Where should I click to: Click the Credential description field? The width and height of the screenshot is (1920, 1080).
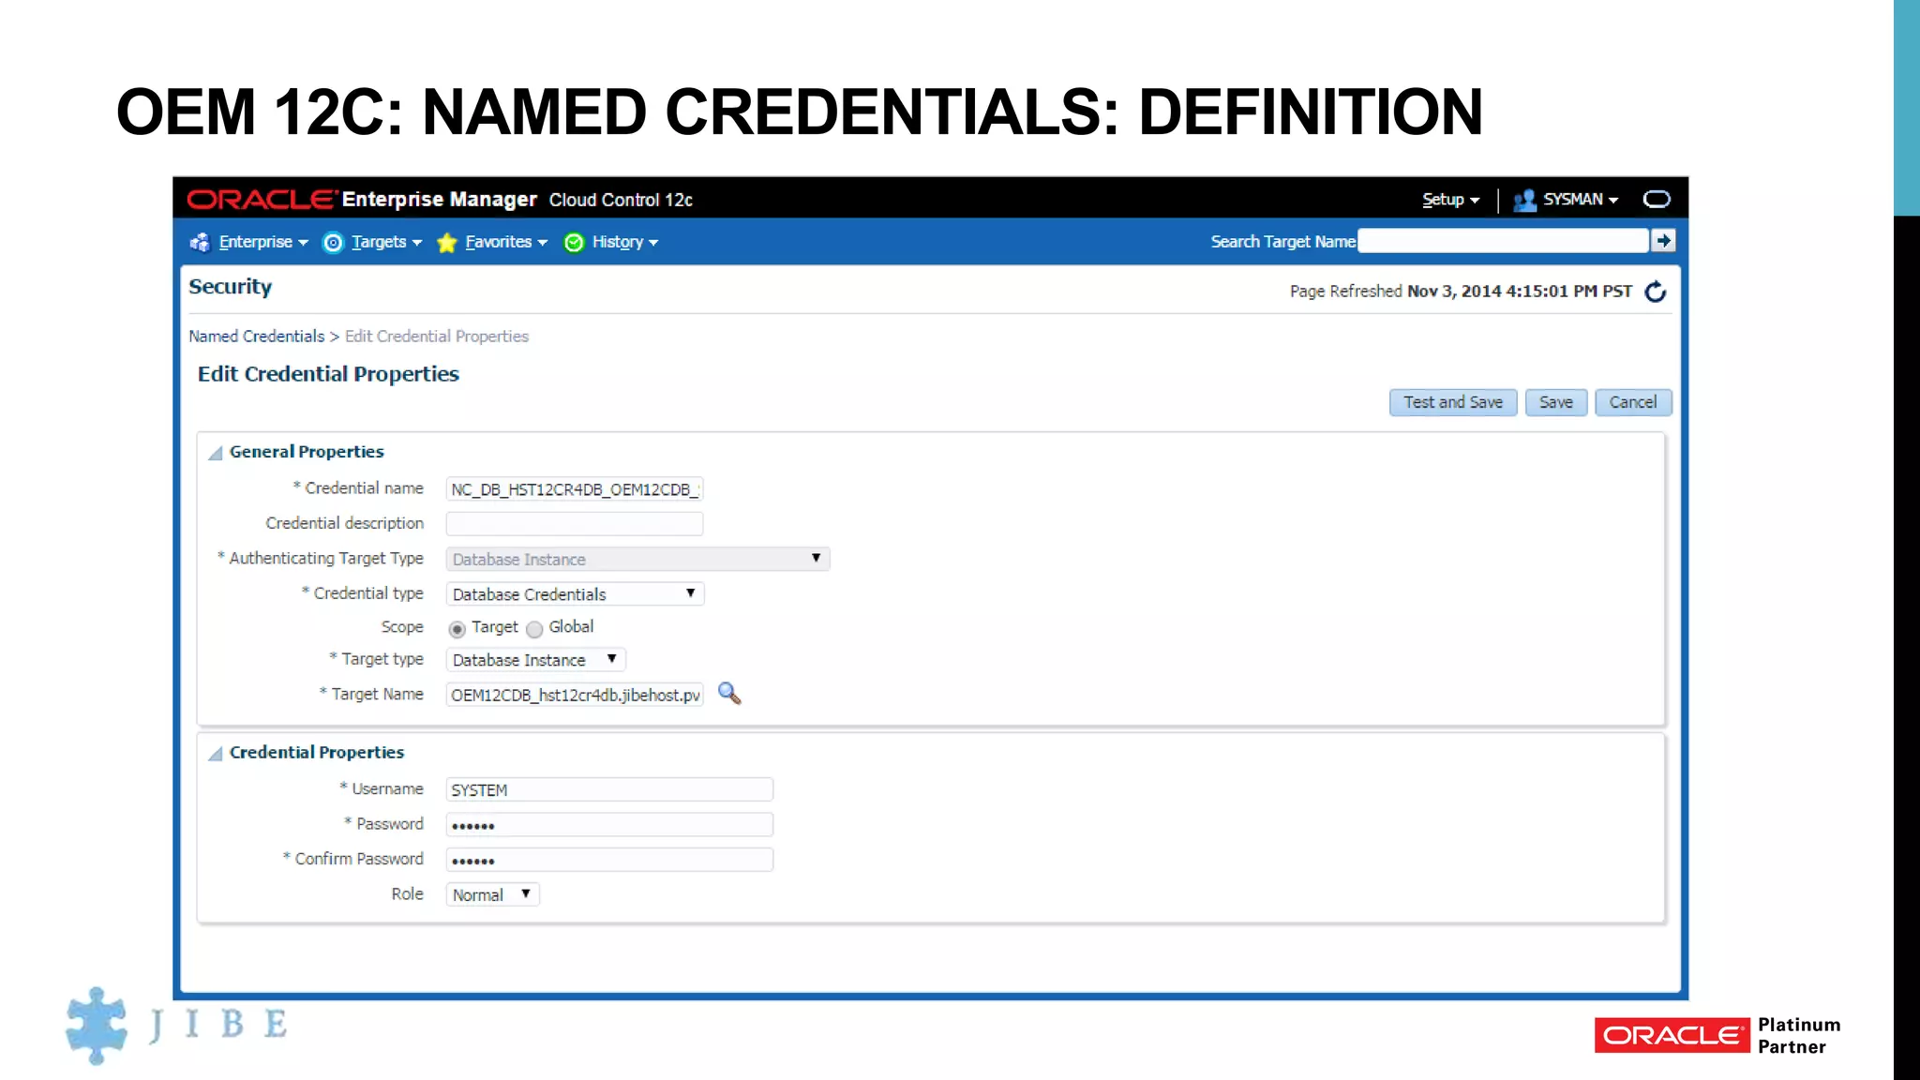(x=575, y=523)
